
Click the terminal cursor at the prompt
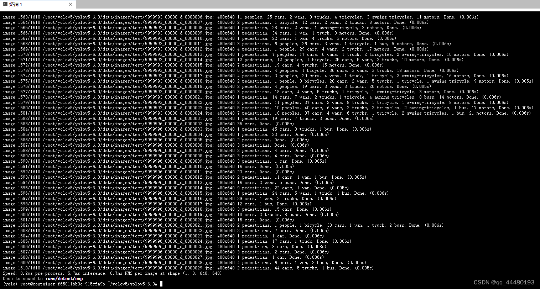tap(161, 284)
